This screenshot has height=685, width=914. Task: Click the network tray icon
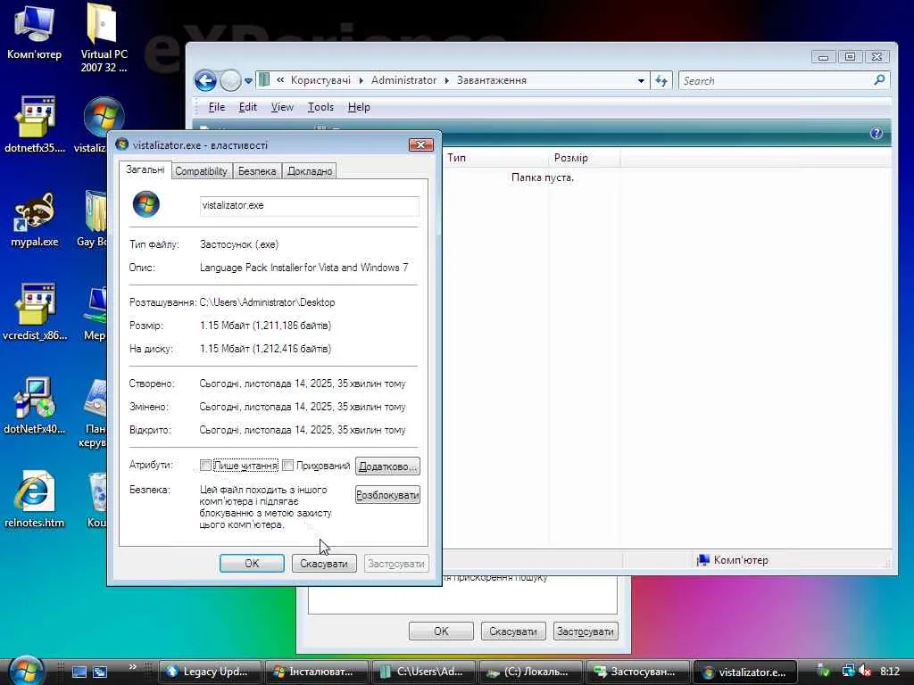(848, 671)
